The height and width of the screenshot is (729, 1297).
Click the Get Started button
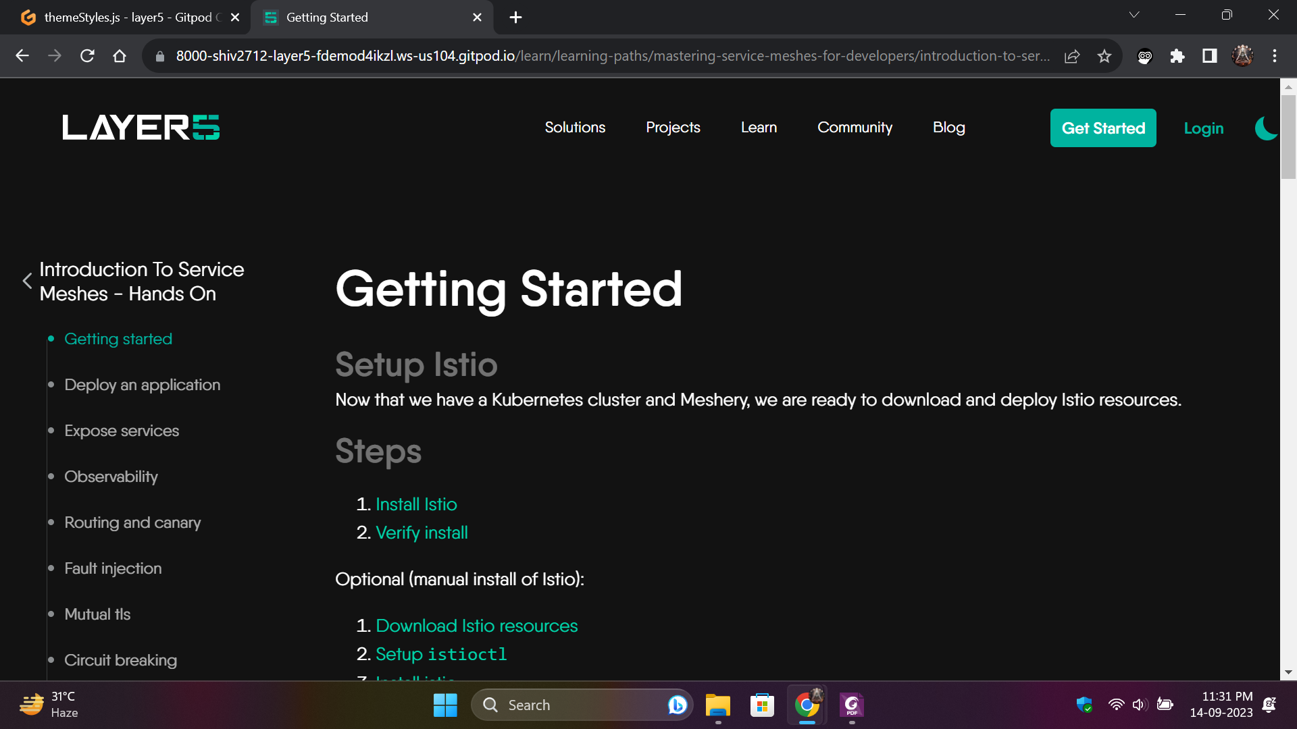(x=1103, y=128)
